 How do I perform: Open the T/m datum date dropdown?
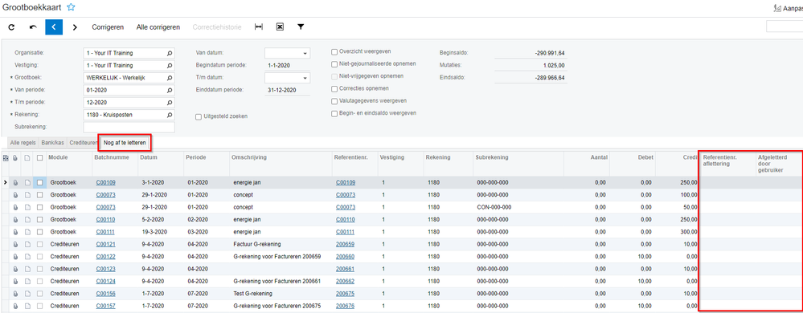305,78
